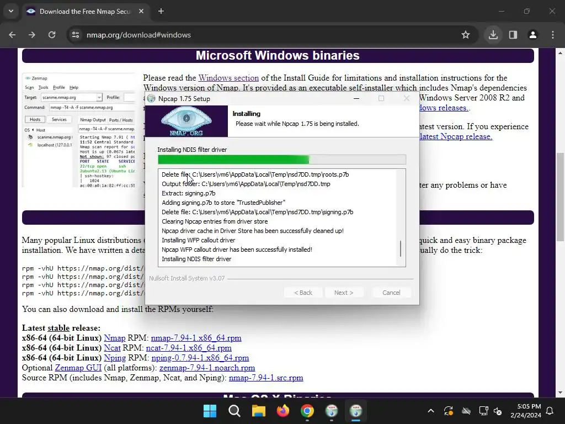This screenshot has width=565, height=424.
Task: Open clock showing 5:05 PM
Action: pos(526,411)
